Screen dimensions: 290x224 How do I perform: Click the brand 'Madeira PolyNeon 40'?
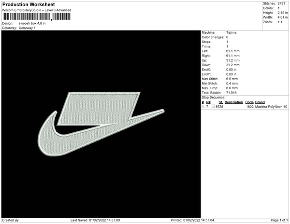(271, 107)
